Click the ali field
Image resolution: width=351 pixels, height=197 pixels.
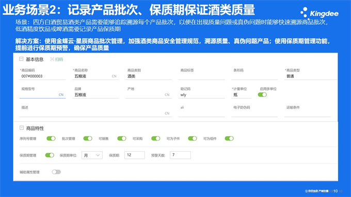coord(201,113)
